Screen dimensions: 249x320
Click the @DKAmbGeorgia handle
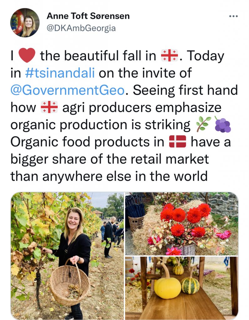[81, 28]
